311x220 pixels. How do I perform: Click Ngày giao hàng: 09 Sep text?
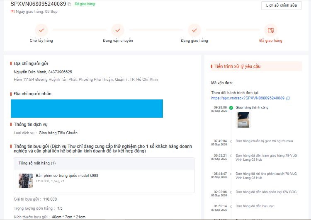tap(36, 12)
